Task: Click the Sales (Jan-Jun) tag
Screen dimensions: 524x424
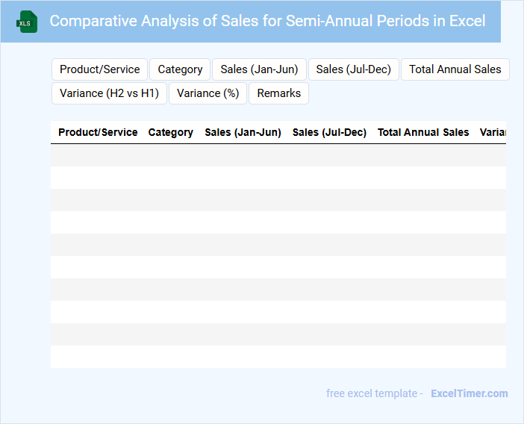Action: 259,69
